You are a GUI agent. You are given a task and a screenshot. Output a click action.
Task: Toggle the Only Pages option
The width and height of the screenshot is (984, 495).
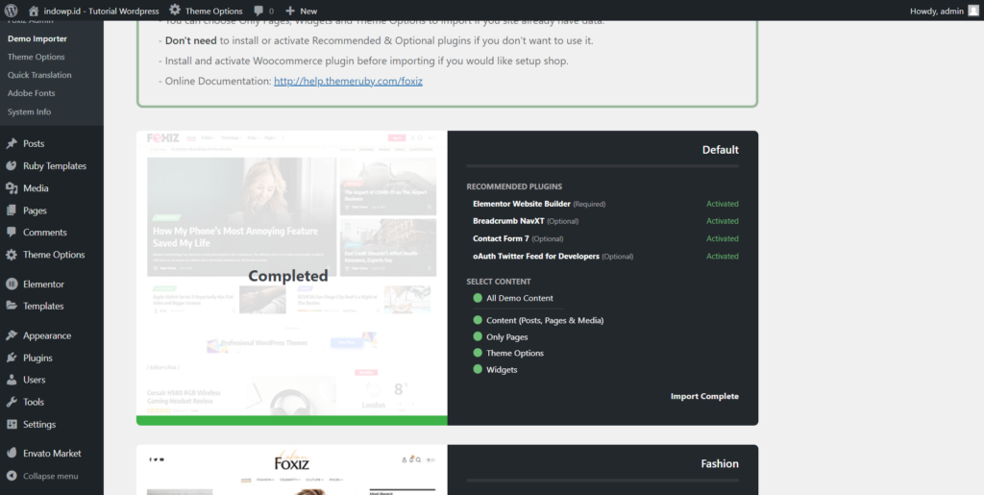tap(478, 337)
